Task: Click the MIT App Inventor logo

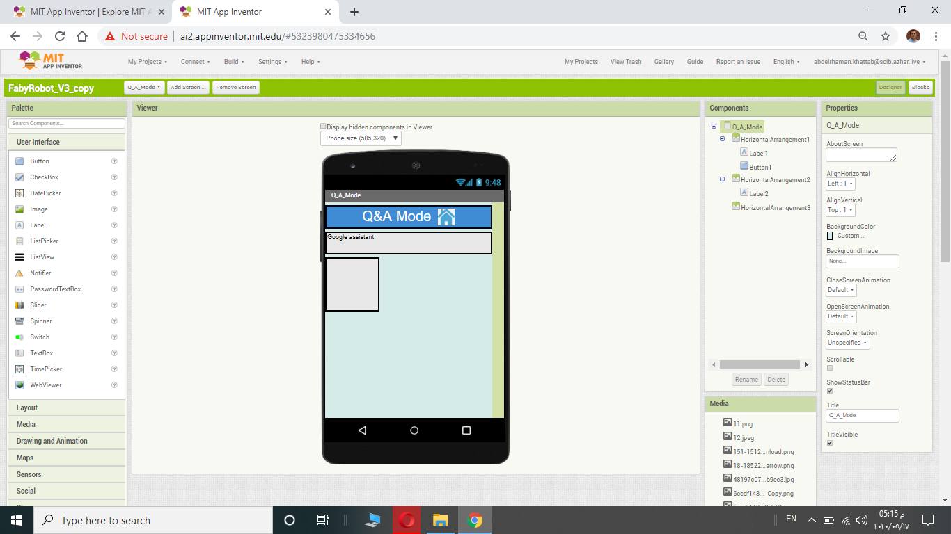Action: tap(51, 60)
